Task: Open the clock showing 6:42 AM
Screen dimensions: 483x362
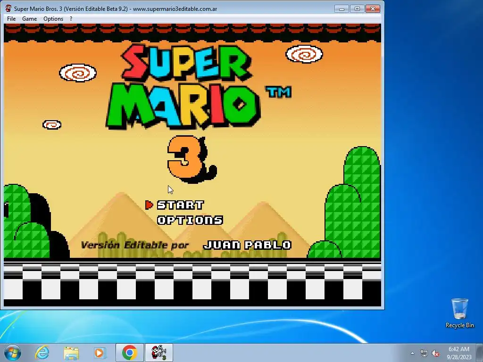Action: (459, 353)
